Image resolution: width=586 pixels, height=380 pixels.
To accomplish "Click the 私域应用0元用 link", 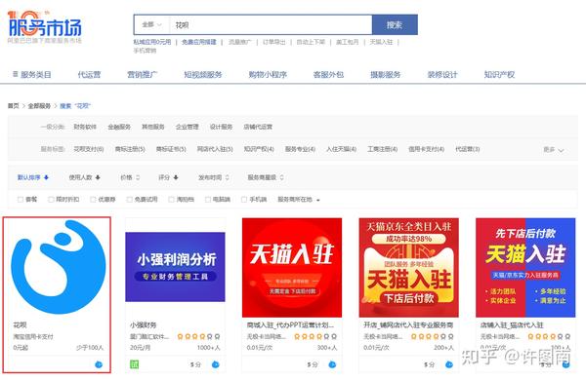I will point(152,42).
